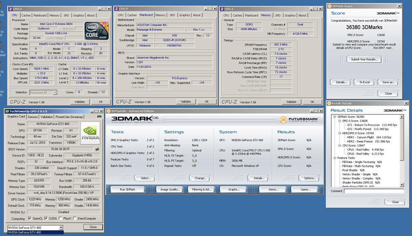Image resolution: width=412 pixels, height=236 pixels.
Task: Collapse the SM2.0 Score tree node
Action: point(339,121)
